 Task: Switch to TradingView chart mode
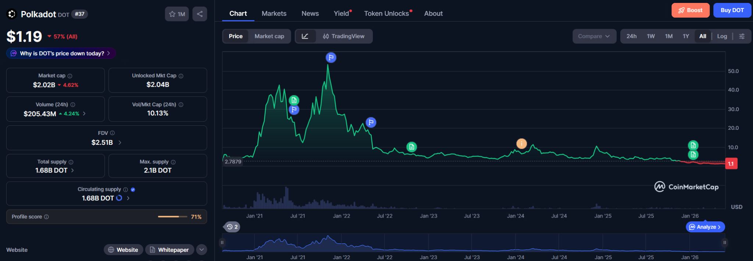(343, 36)
